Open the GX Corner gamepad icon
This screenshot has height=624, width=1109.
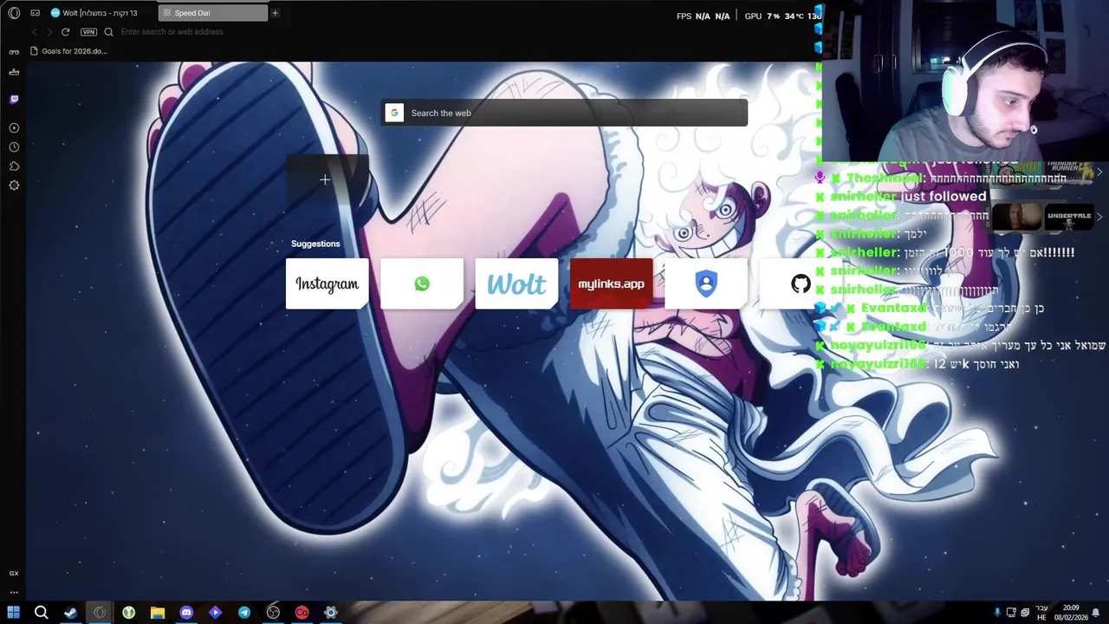(35, 13)
